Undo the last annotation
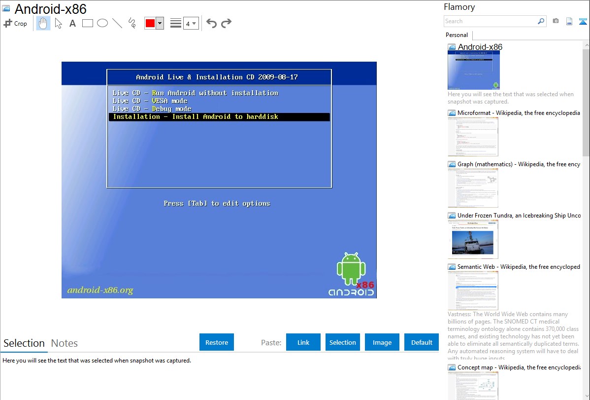The width and height of the screenshot is (590, 400). pyautogui.click(x=211, y=23)
